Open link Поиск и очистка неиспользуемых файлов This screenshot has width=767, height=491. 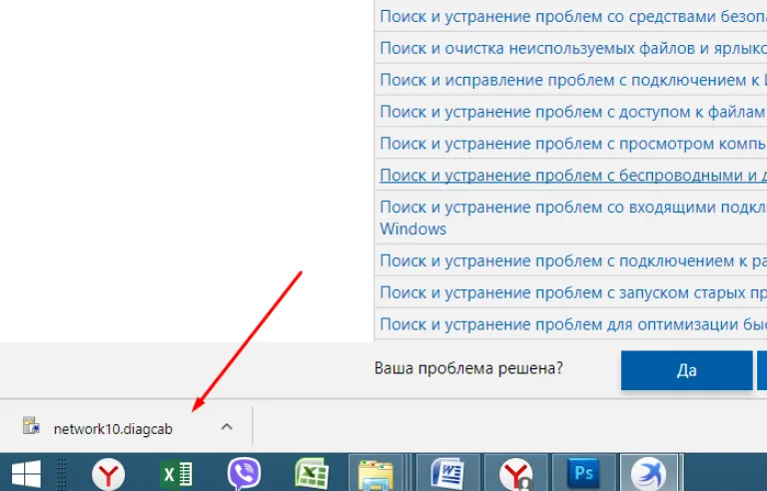[573, 48]
